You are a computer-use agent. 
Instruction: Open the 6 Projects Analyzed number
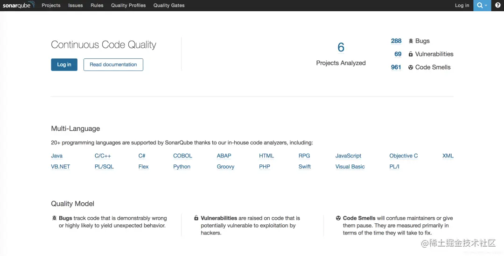tap(341, 48)
